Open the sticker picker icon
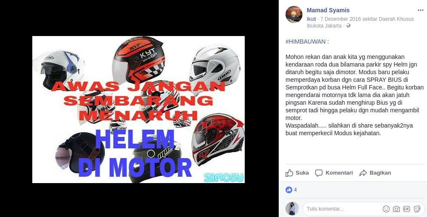The width and height of the screenshot is (427, 217). tap(417, 209)
